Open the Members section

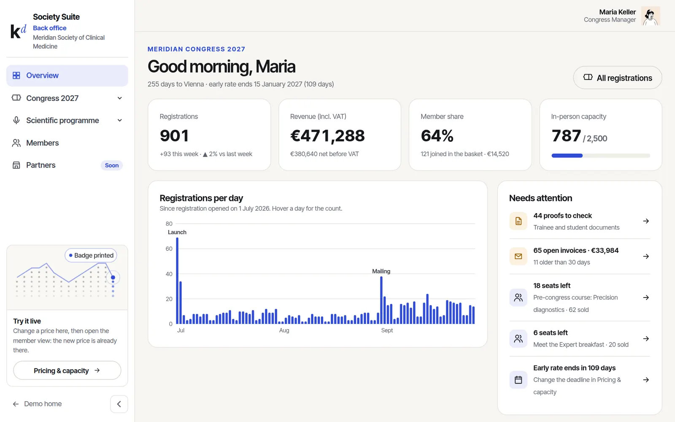point(67,143)
